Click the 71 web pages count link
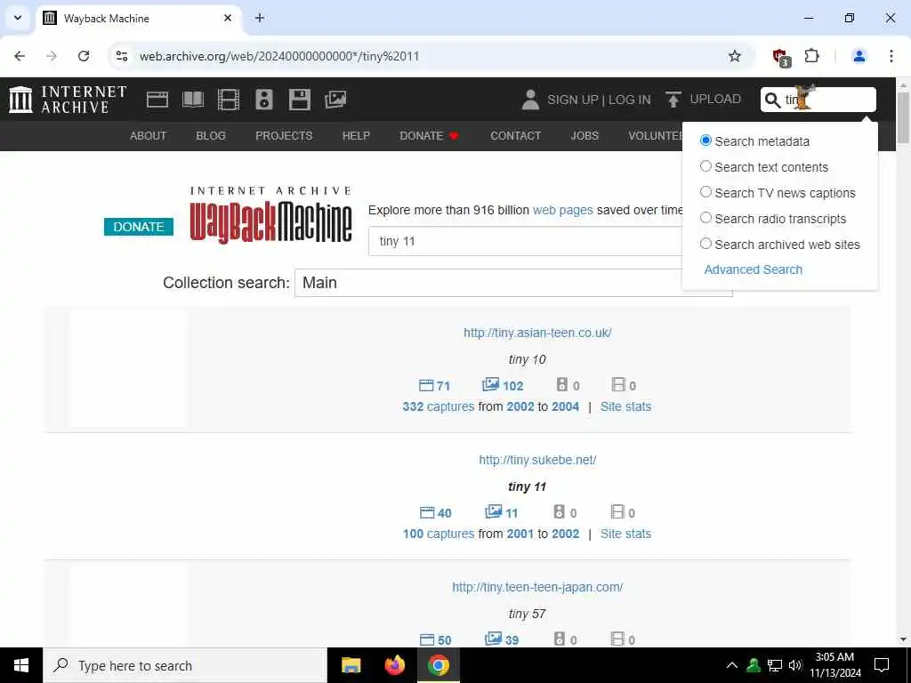 434,385
